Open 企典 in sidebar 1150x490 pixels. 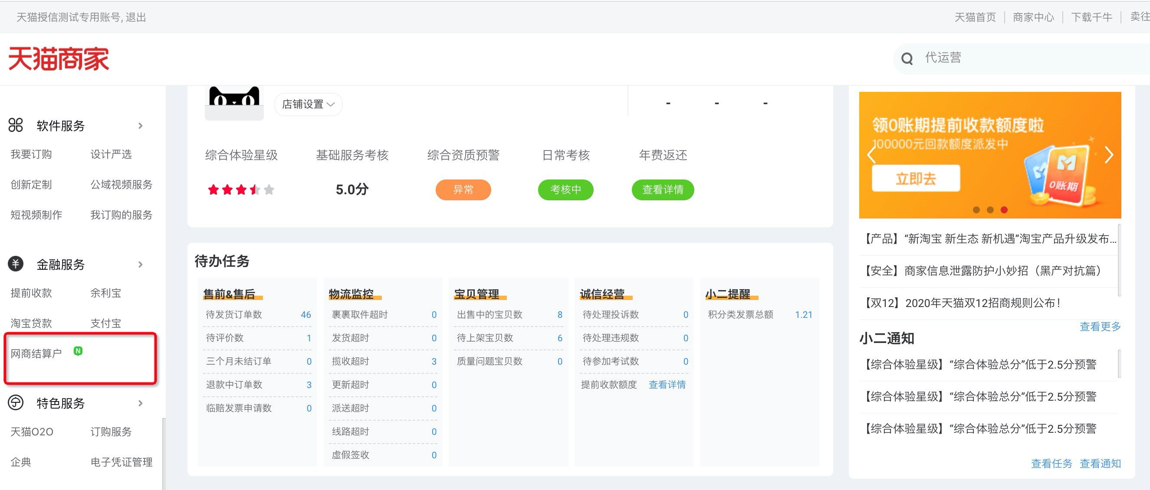click(x=21, y=462)
